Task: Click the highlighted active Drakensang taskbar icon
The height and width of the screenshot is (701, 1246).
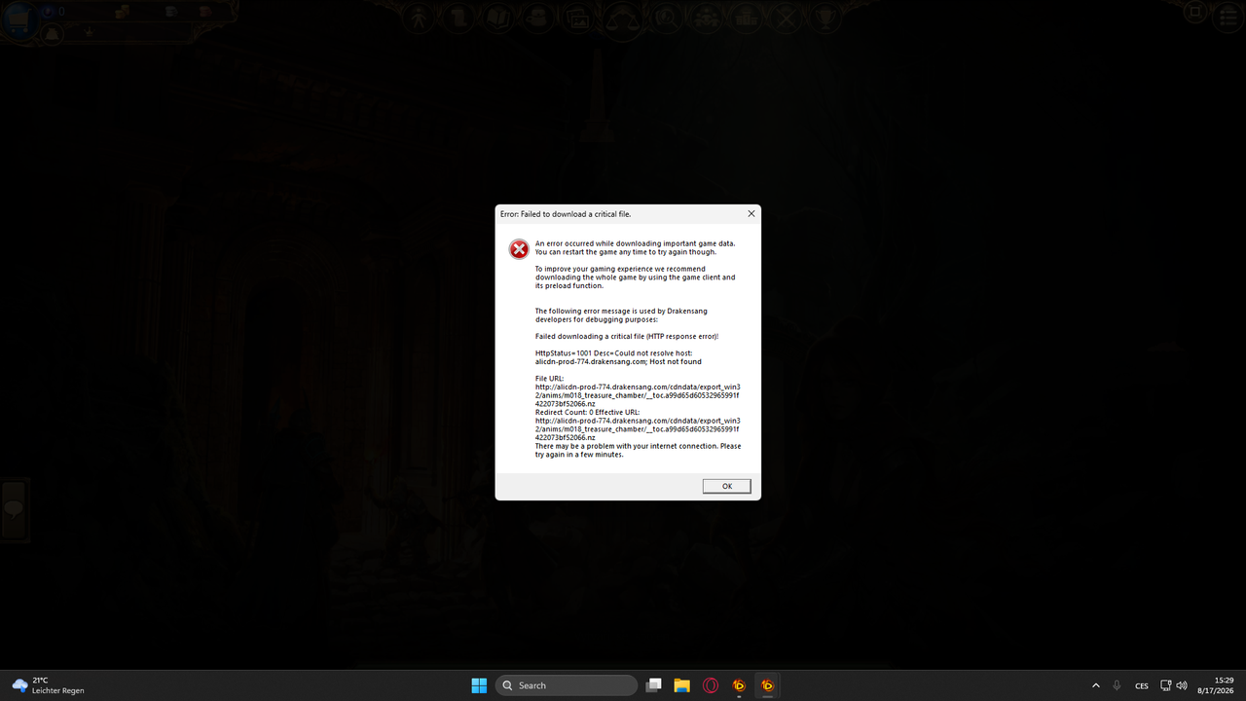Action: [767, 685]
